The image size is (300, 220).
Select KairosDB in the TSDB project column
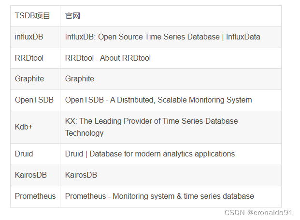31,175
